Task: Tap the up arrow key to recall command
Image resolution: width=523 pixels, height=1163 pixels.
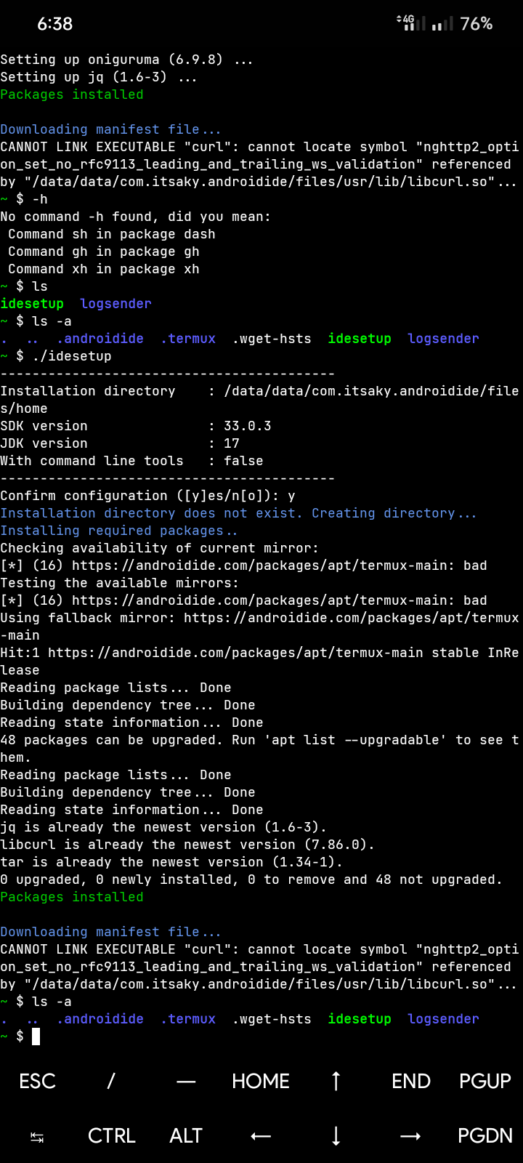Action: click(335, 1082)
